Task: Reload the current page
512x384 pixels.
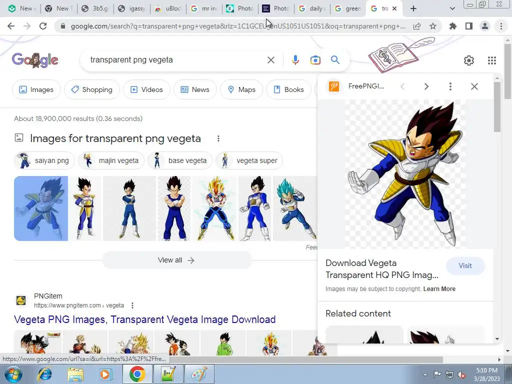Action: pos(43,26)
